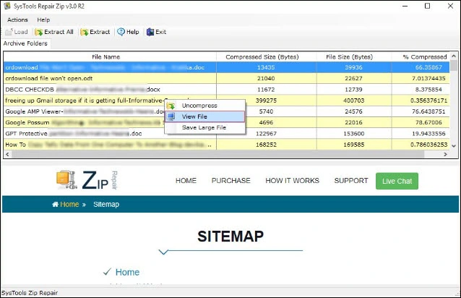Select the Google AMP Viewer row
Viewport: 461px width, 298px height.
point(226,111)
